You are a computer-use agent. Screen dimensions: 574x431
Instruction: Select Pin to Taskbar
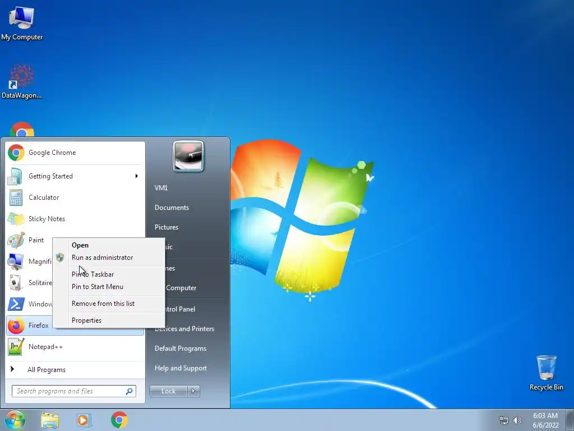pos(109,274)
